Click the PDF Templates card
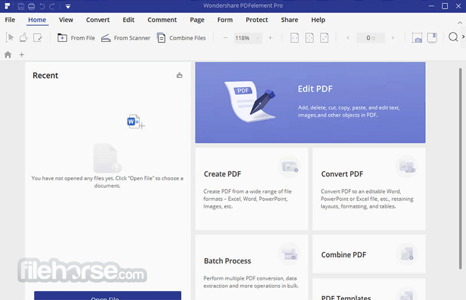 [369, 290]
